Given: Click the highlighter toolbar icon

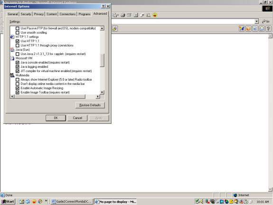Looking at the screenshot, I should [x=115, y=28].
